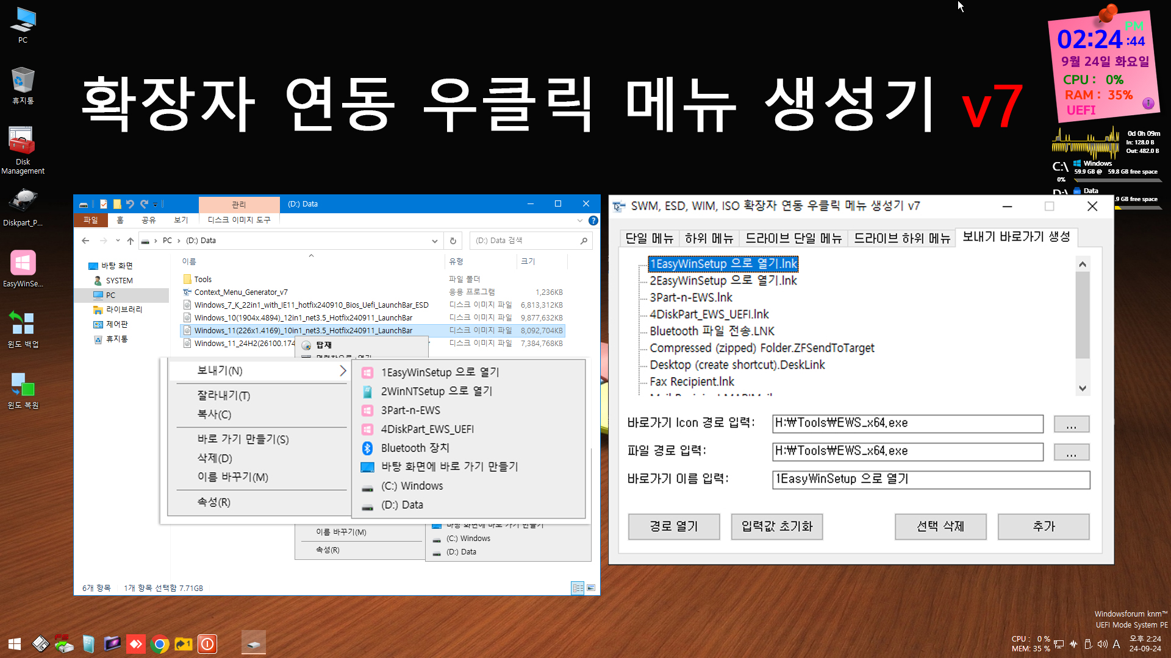The height and width of the screenshot is (658, 1171).
Task: Open the PC desktop icon
Action: [x=23, y=26]
